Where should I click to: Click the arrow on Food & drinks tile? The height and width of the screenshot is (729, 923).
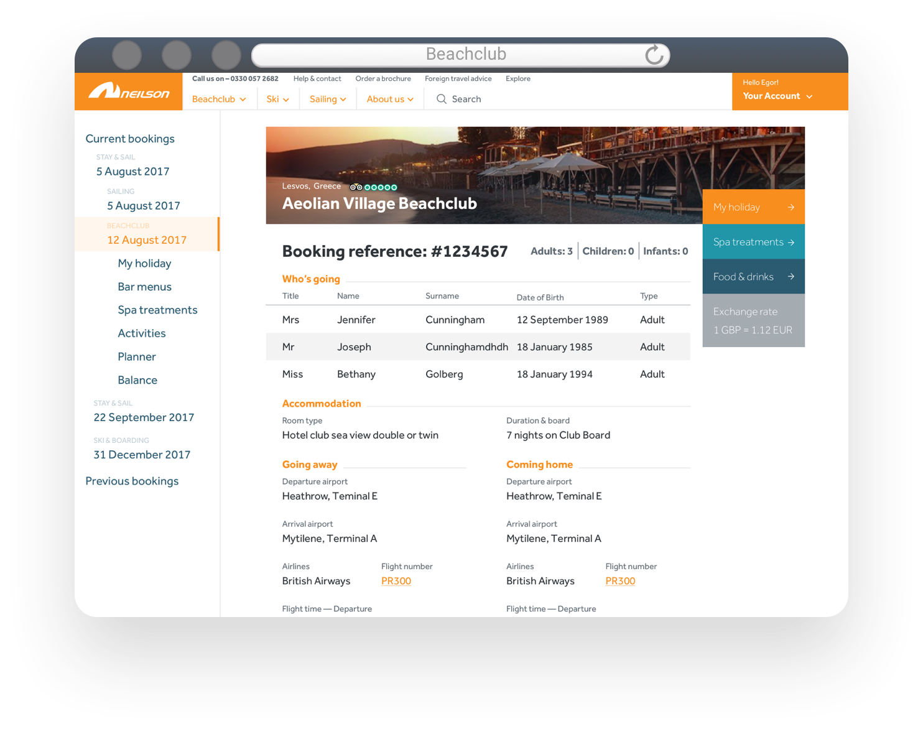[x=791, y=277]
